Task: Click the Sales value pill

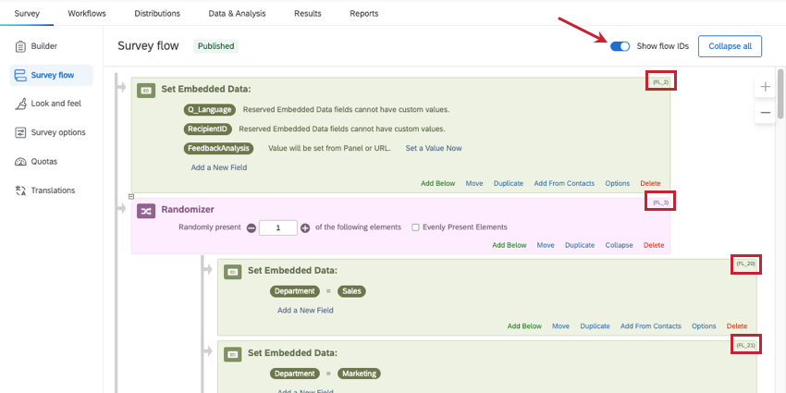Action: click(x=351, y=291)
